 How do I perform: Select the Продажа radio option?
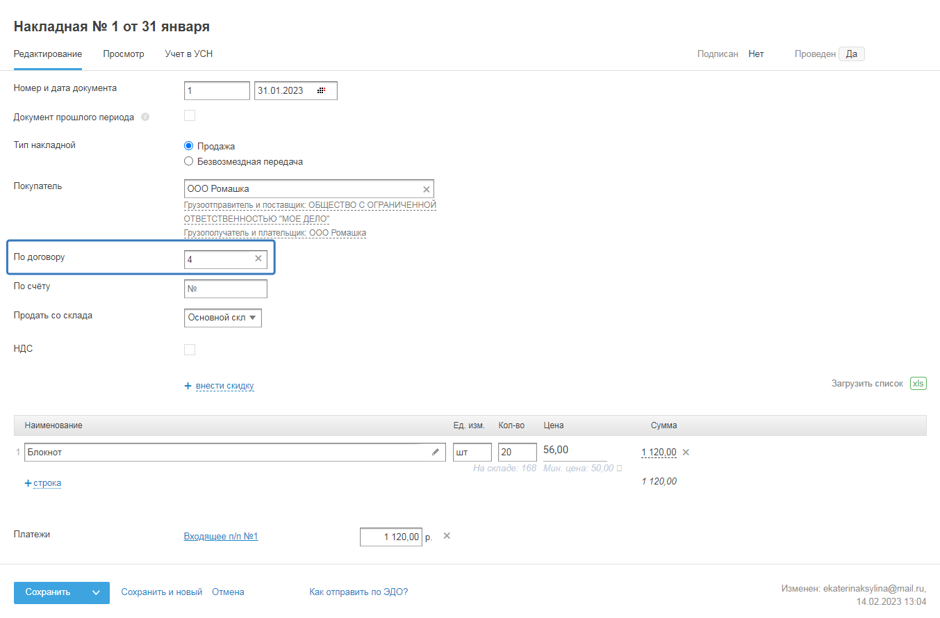pos(188,146)
